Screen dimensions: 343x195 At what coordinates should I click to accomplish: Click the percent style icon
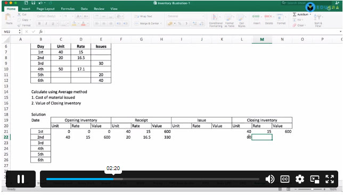(179, 23)
